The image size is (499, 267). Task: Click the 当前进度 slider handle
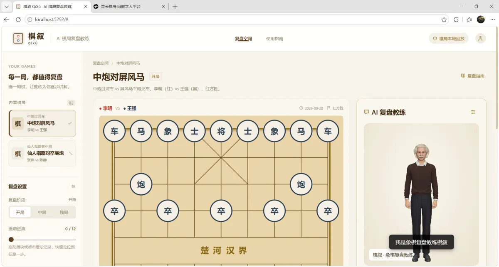[x=11, y=240]
